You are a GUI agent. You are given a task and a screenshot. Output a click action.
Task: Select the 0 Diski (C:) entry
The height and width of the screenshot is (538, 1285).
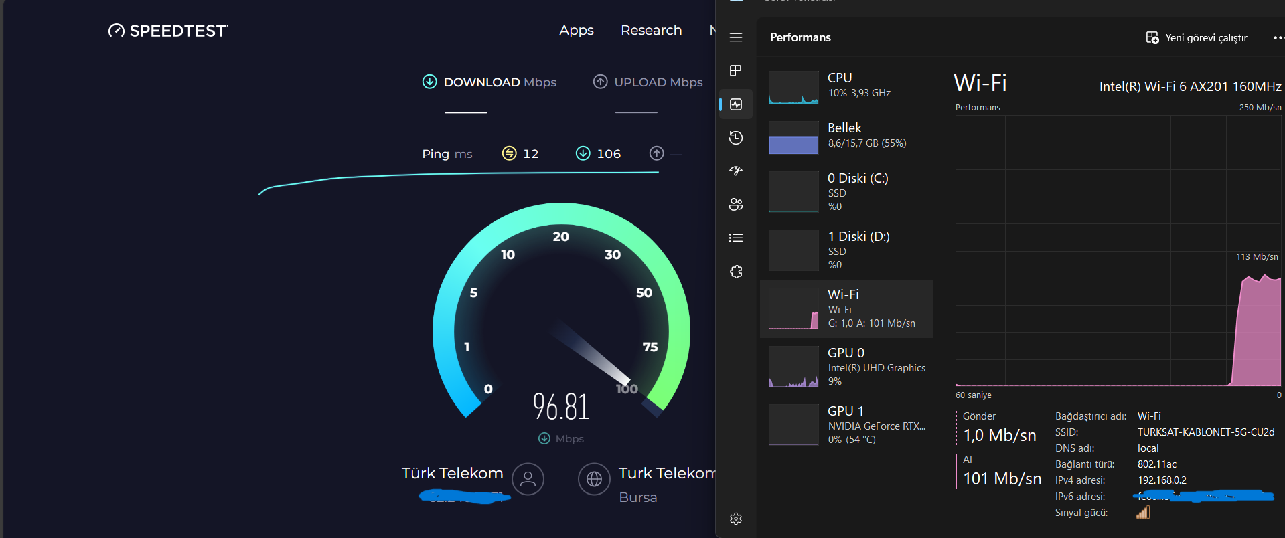coord(846,192)
